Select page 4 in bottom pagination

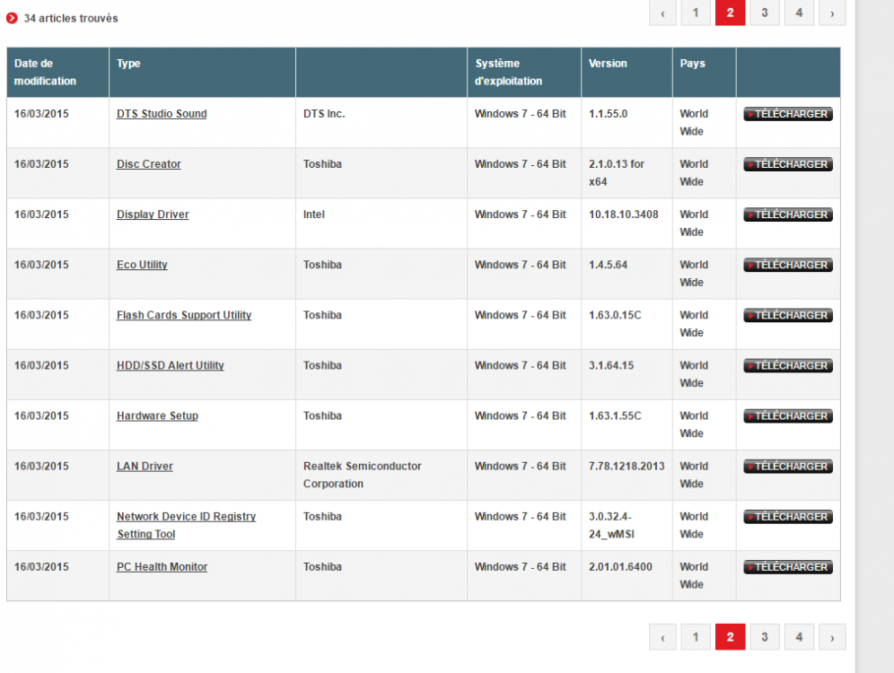point(800,637)
